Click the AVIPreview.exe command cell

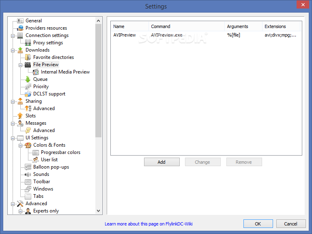coord(166,35)
